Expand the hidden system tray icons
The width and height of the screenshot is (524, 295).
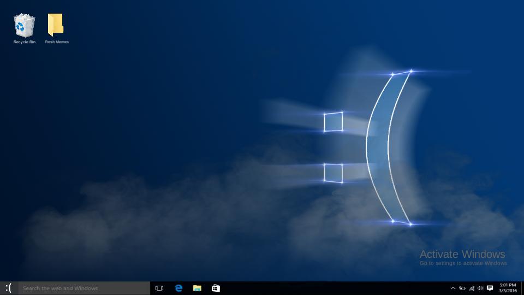(452, 288)
